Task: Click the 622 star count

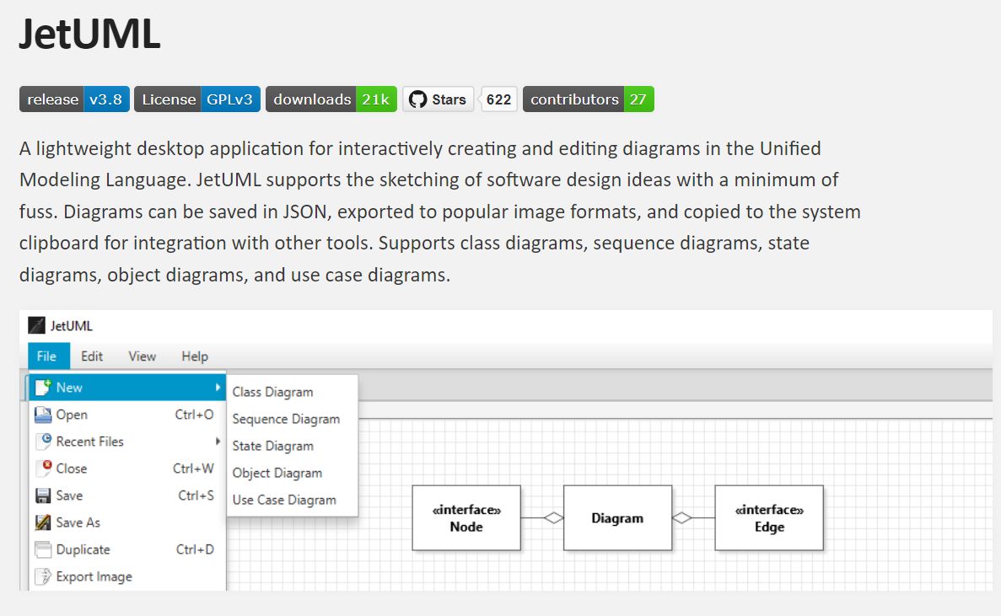Action: coord(498,99)
